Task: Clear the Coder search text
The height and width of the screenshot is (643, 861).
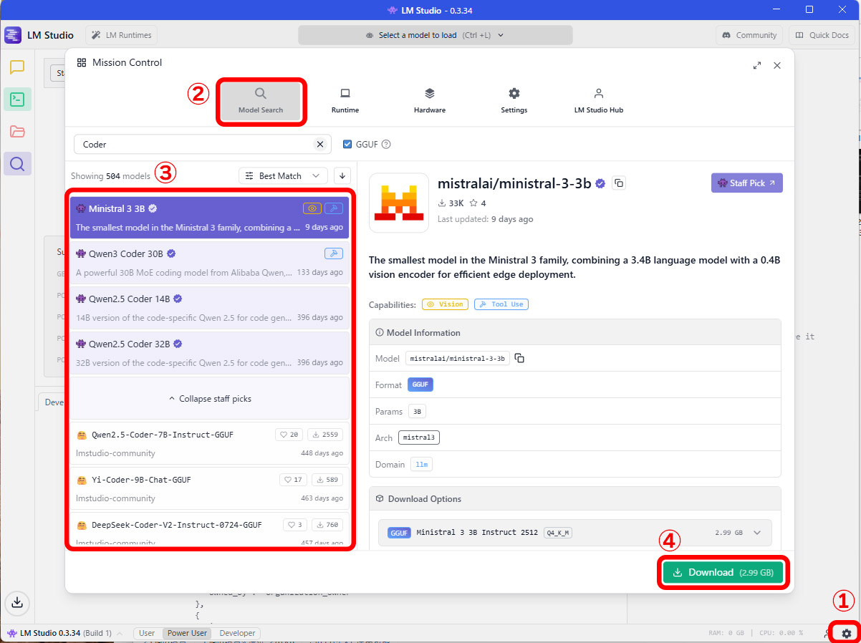Action: 320,145
